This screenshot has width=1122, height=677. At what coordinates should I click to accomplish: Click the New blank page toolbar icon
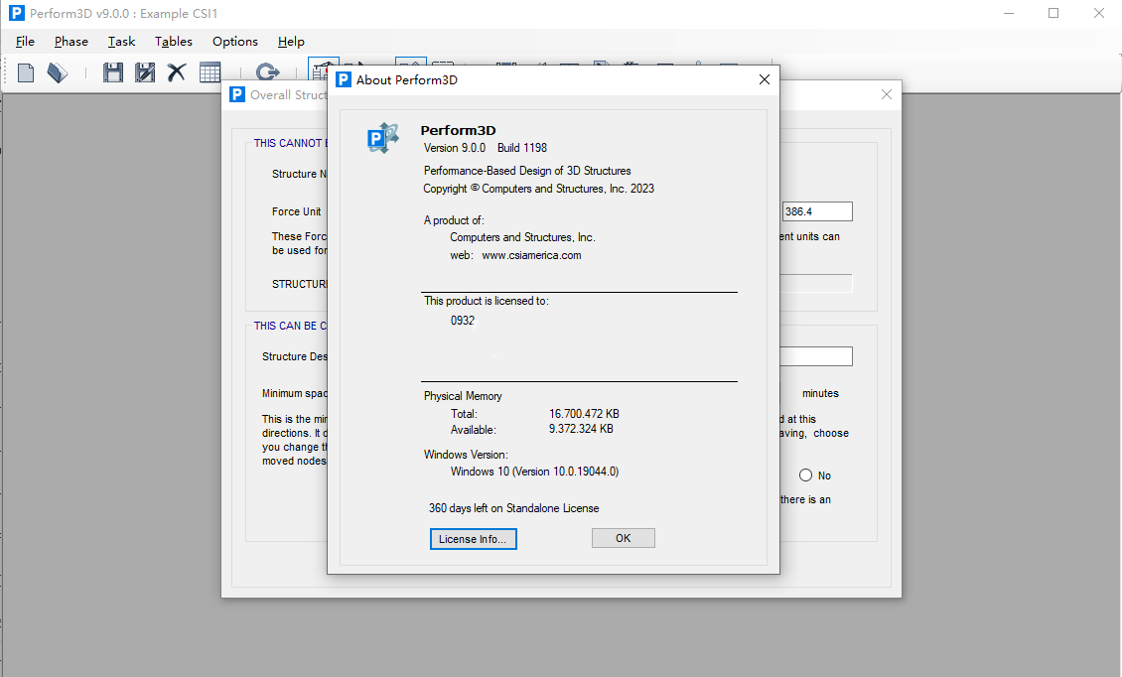point(26,72)
